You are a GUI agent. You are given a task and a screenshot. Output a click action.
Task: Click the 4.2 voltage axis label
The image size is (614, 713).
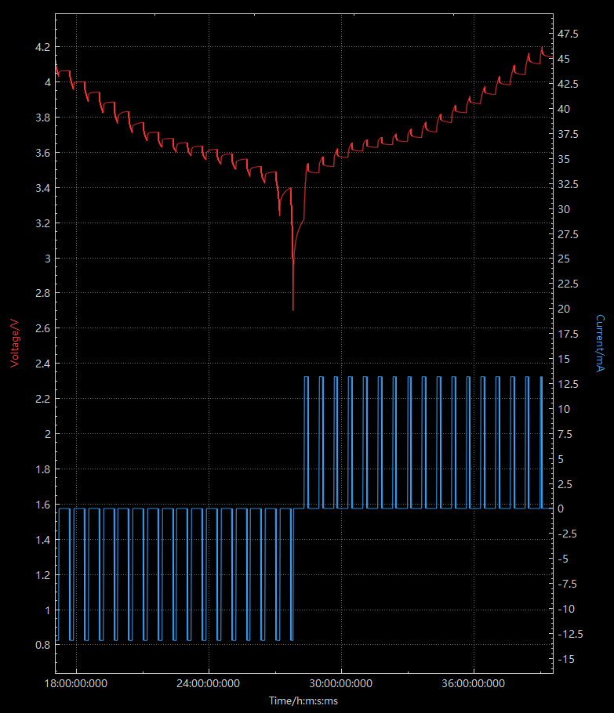(43, 47)
